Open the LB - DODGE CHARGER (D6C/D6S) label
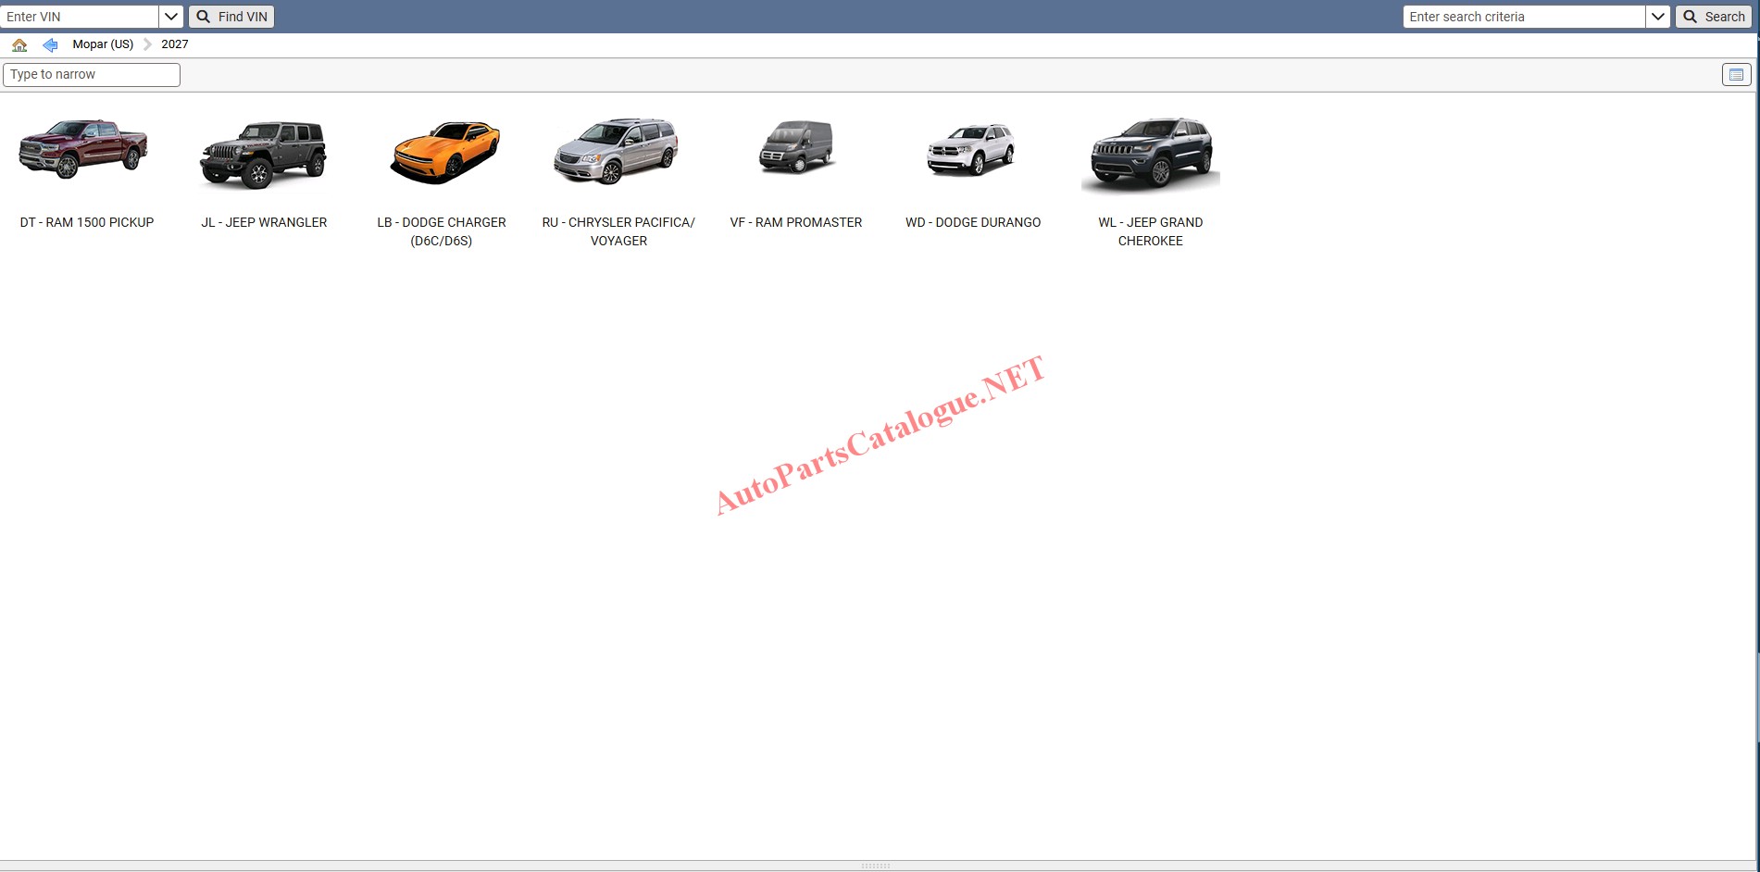 tap(442, 231)
